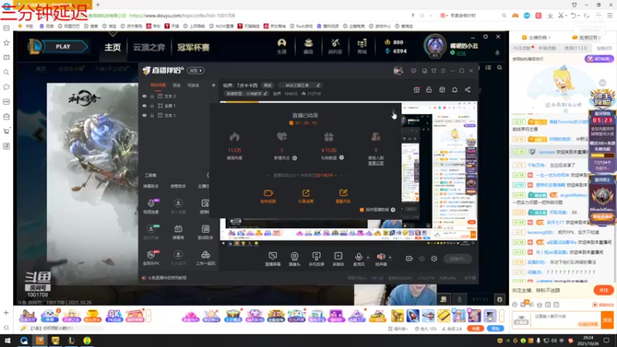The image size is (617, 347).
Task: Click the share icon in 直播伴侣 toolbar
Action: [x=467, y=89]
